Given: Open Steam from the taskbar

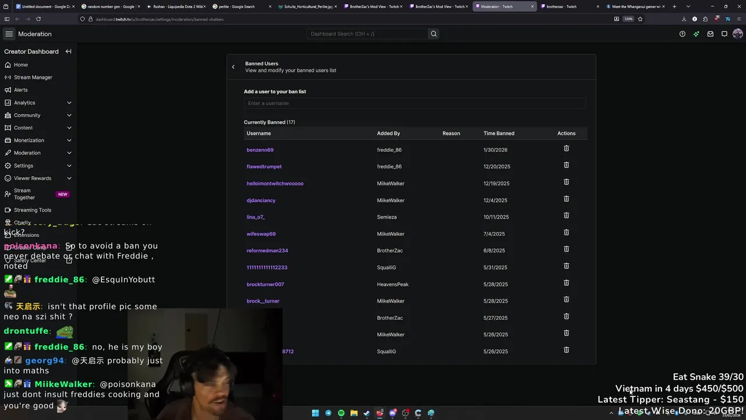Looking at the screenshot, I should pyautogui.click(x=367, y=413).
